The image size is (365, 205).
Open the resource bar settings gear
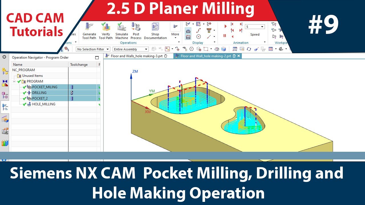point(4,57)
